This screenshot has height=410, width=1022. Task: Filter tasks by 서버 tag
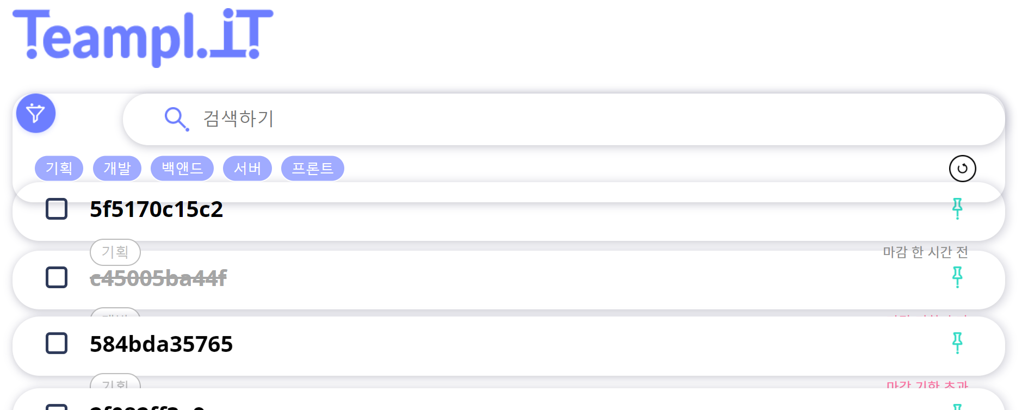[247, 169]
